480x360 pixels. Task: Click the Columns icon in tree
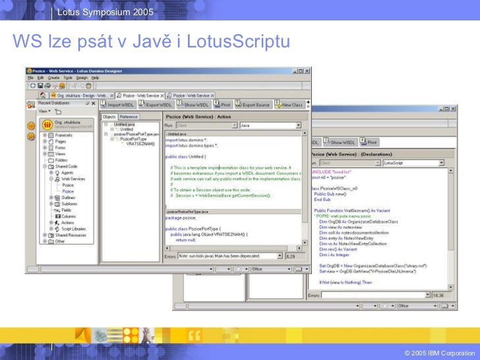tap(57, 216)
